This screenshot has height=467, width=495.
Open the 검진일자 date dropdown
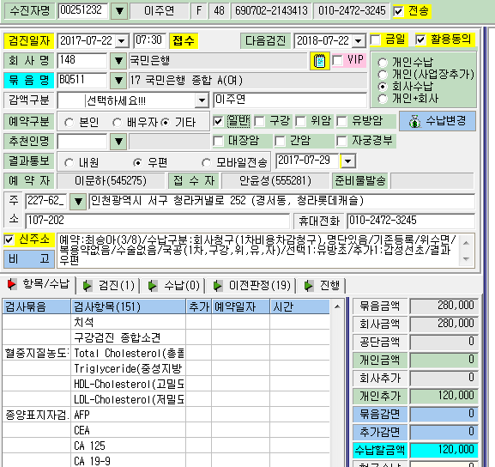(122, 41)
